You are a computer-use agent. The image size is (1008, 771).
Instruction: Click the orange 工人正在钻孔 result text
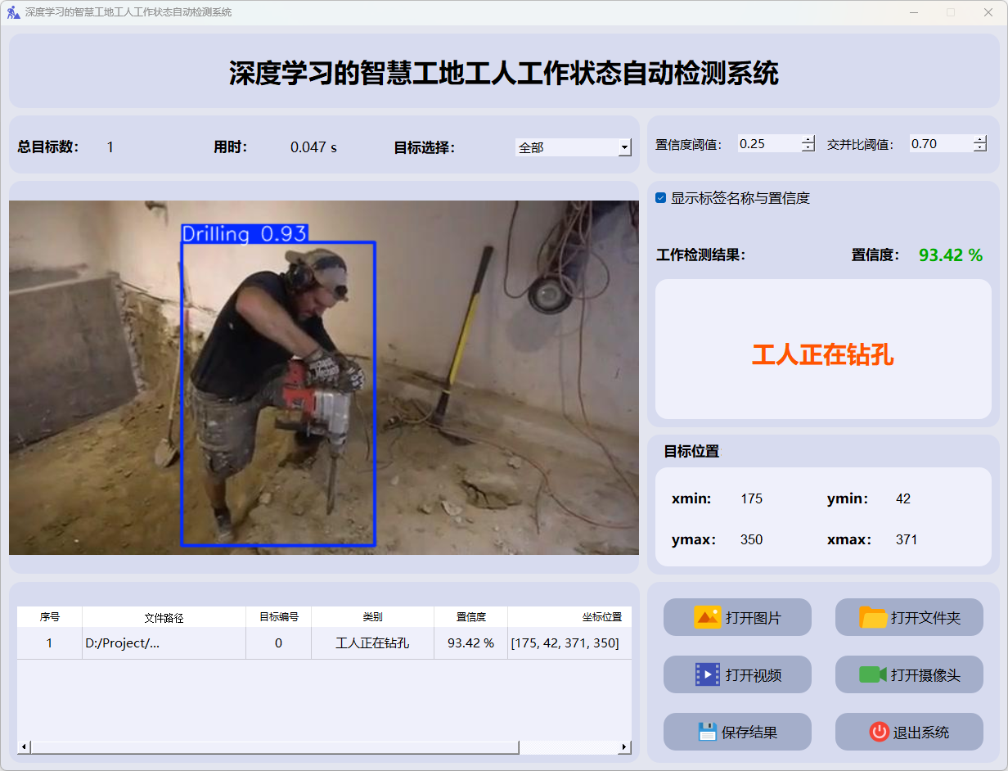coord(823,354)
